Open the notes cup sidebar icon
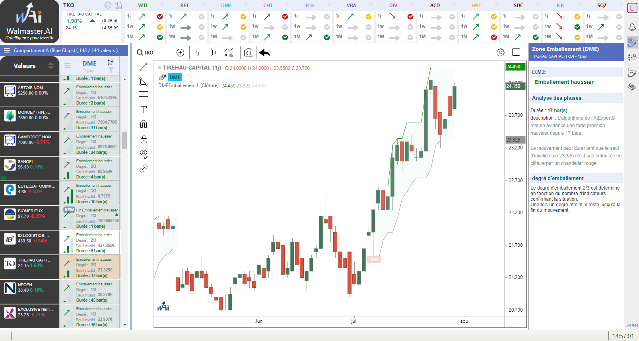The height and width of the screenshot is (341, 639). click(632, 72)
